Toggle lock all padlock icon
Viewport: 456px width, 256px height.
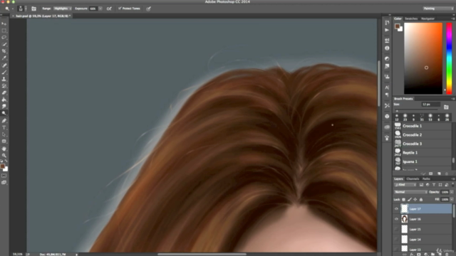[x=421, y=199]
